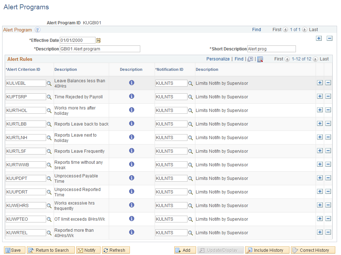The width and height of the screenshot is (341, 255).
Task: Open the lookup magnifier for KUWPTEO
Action: 49,219
